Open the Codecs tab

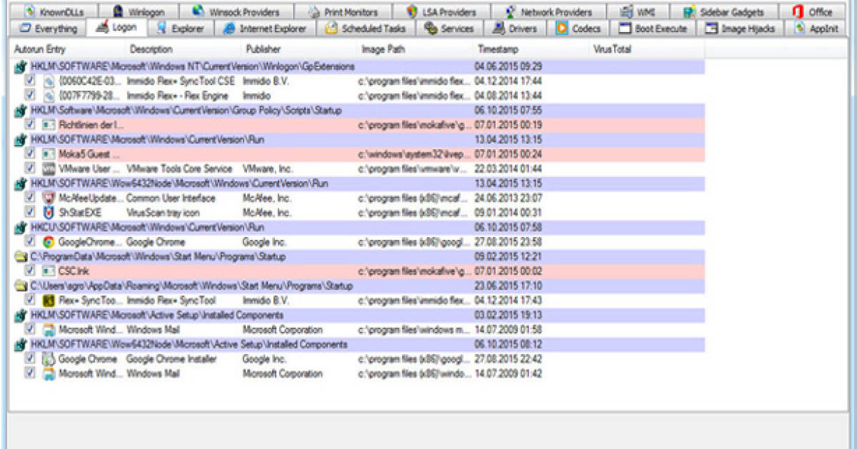click(579, 29)
